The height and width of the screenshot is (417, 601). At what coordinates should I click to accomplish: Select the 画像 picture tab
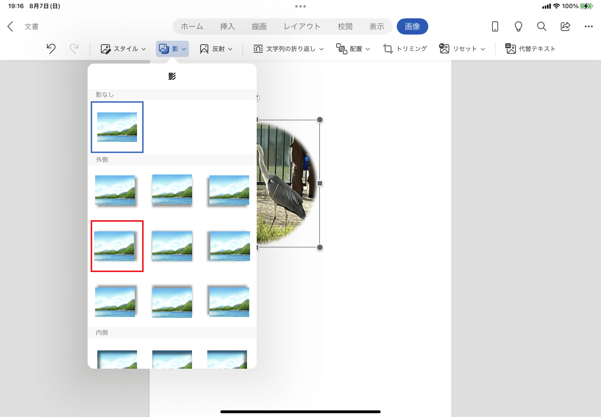tap(413, 26)
